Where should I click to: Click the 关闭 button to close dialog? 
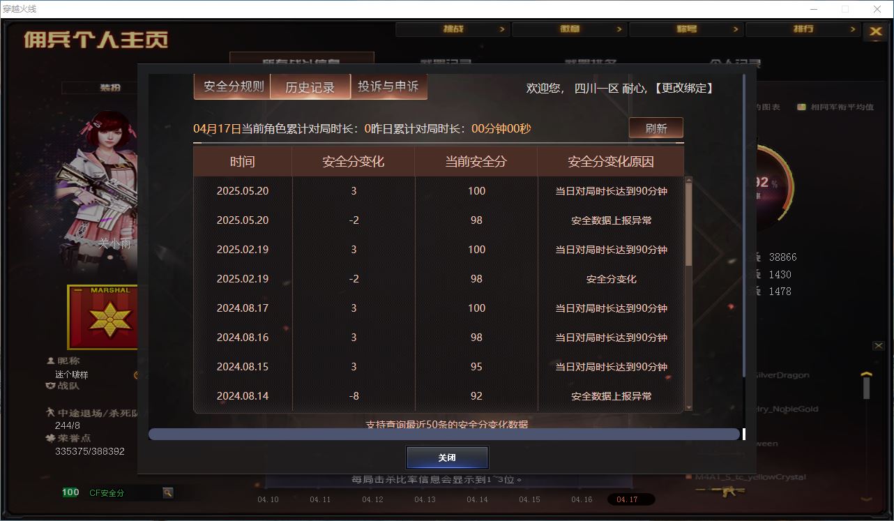coord(447,458)
